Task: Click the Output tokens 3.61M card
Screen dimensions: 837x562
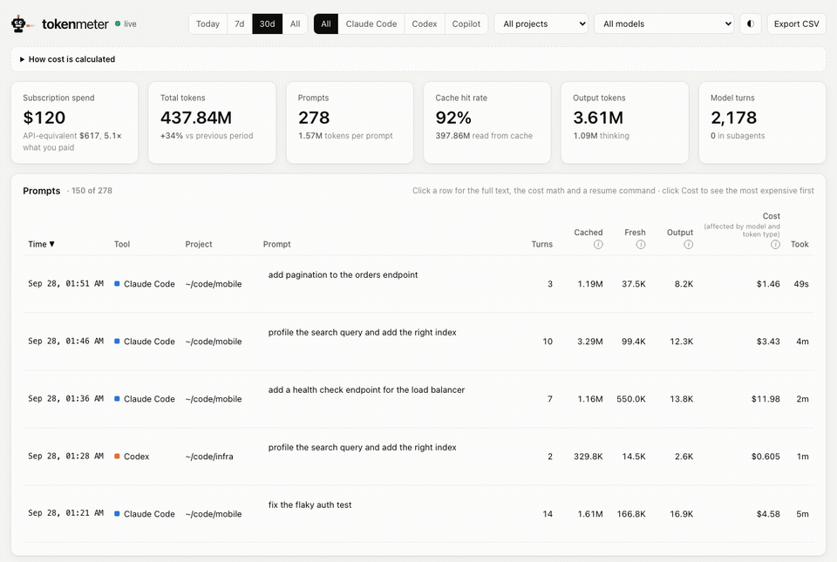Action: [x=624, y=123]
